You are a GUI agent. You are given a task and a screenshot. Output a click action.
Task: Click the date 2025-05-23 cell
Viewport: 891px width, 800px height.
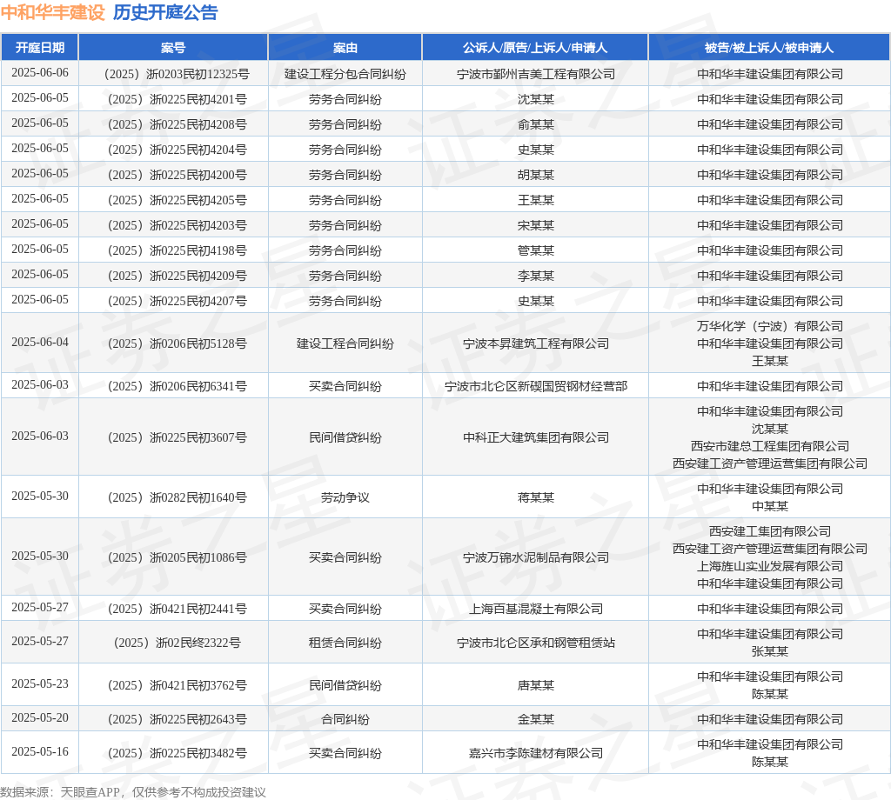pos(40,684)
